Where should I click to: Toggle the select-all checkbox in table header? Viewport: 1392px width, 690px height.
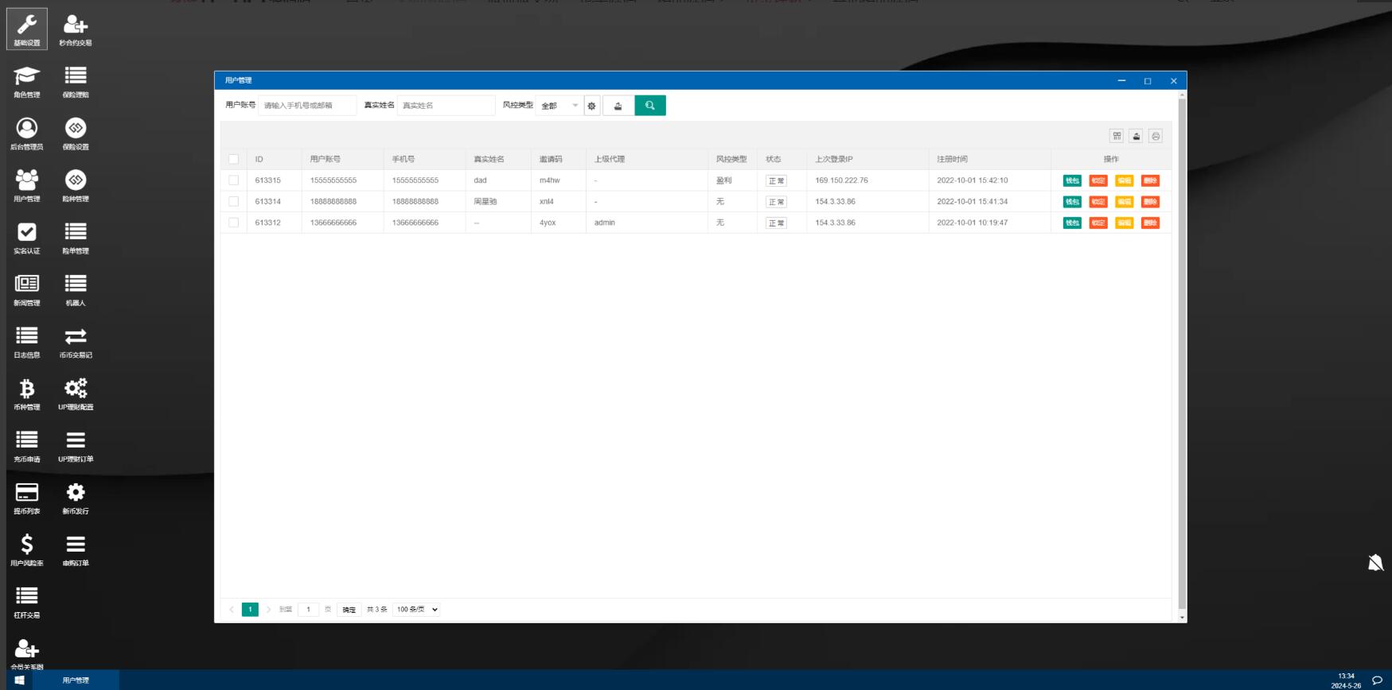coord(234,159)
